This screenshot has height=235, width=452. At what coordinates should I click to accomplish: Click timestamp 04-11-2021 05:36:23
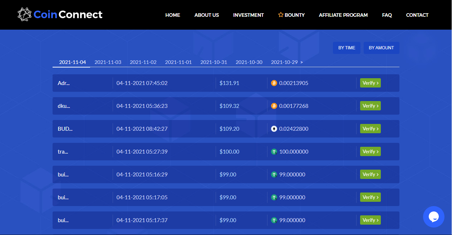142,106
